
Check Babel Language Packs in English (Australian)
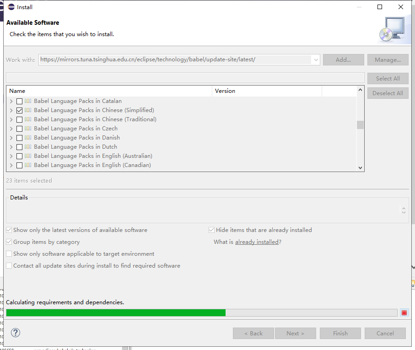pos(19,156)
